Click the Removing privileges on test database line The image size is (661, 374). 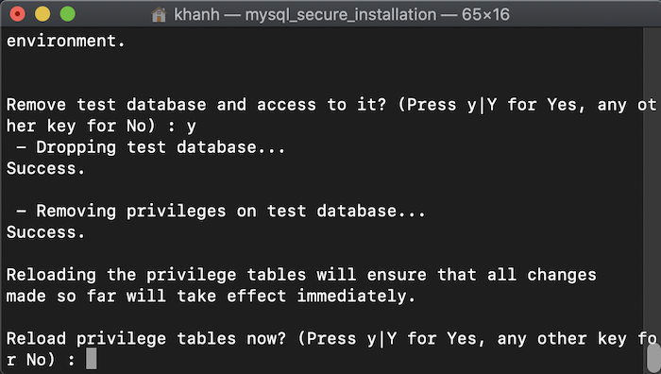(221, 211)
